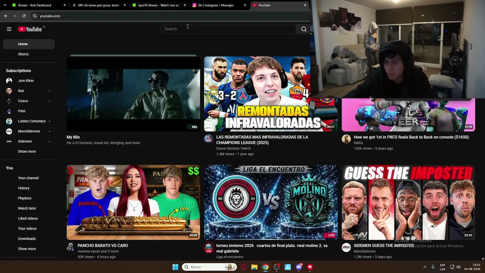
Task: Click the YouTube logo
Action: 30,29
